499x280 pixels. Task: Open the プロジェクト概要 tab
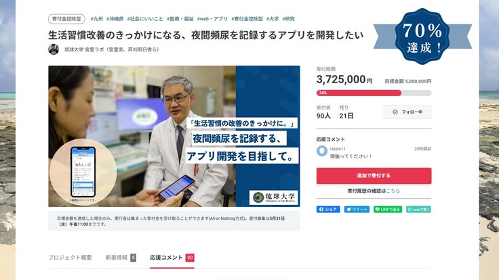pos(70,258)
